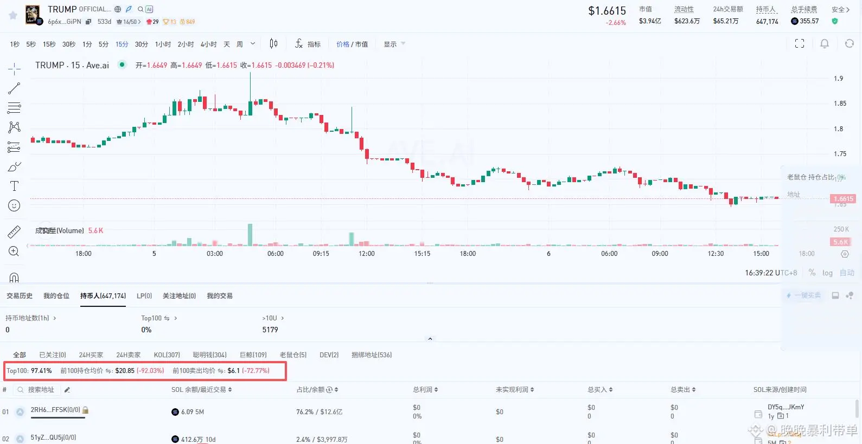The height and width of the screenshot is (444, 862).
Task: Switch chart to 价格 price mode
Action: (x=343, y=44)
